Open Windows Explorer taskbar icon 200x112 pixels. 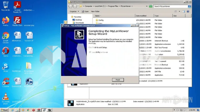point(17,110)
